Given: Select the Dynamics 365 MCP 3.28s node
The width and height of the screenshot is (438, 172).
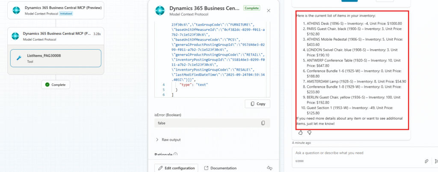Looking at the screenshot, I should coord(56,36).
